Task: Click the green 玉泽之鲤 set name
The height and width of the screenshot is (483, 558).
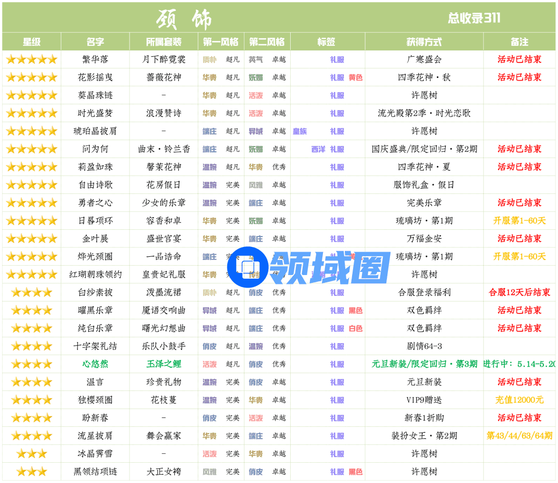Action: (164, 364)
